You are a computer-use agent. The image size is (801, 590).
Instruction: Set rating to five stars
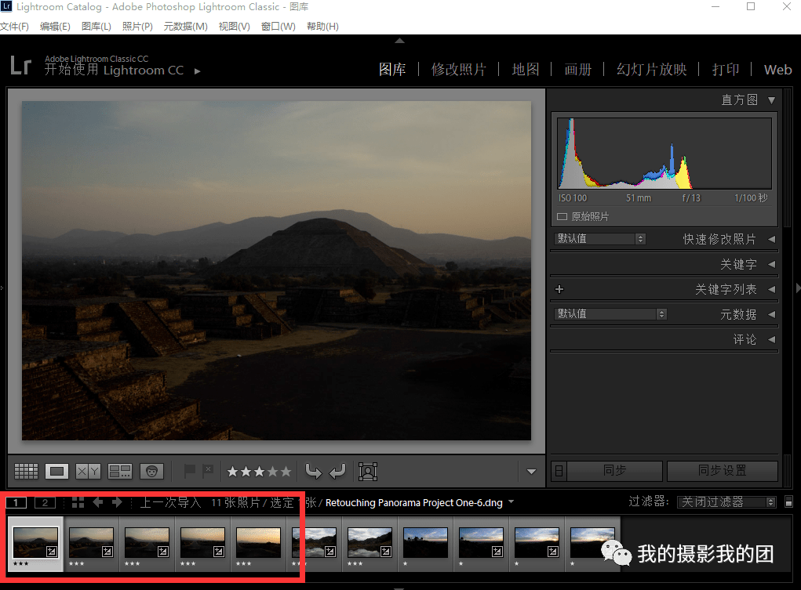(286, 472)
